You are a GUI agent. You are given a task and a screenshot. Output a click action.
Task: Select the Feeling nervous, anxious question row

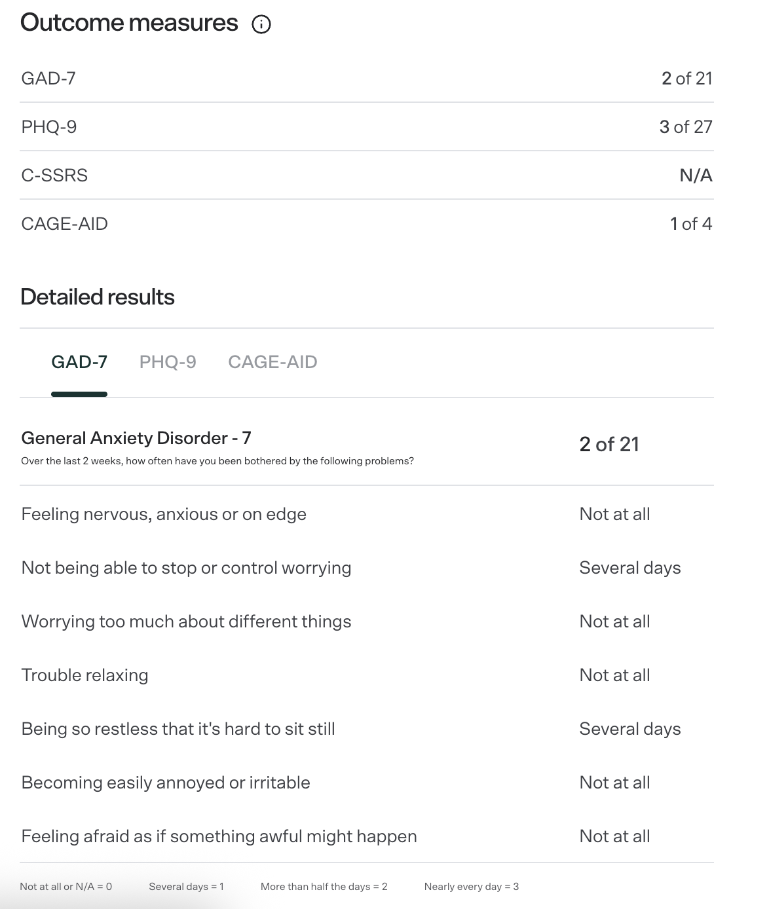tap(367, 514)
